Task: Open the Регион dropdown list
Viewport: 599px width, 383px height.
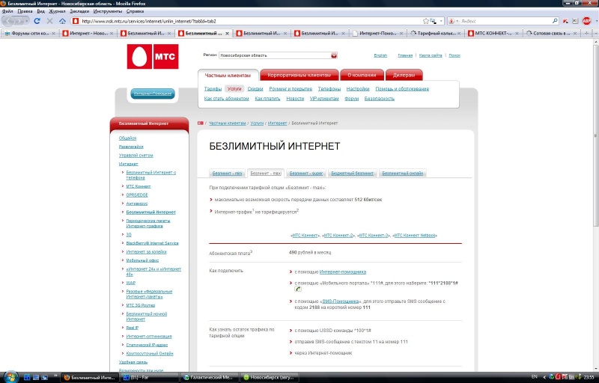Action: click(334, 55)
